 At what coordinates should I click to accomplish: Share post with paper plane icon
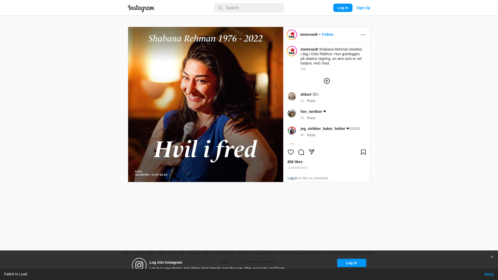tap(312, 152)
